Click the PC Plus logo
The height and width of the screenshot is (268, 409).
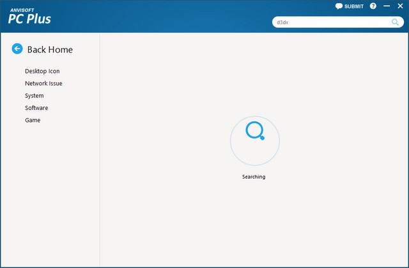pyautogui.click(x=29, y=19)
